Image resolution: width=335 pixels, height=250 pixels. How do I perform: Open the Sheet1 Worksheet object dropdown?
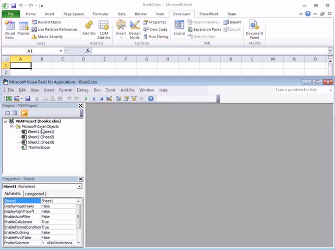click(x=79, y=186)
